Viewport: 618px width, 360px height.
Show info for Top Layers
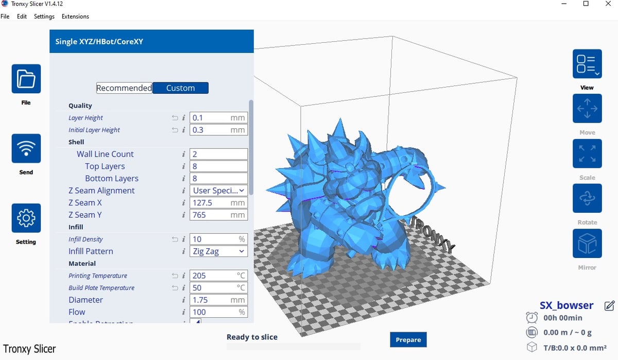point(184,166)
